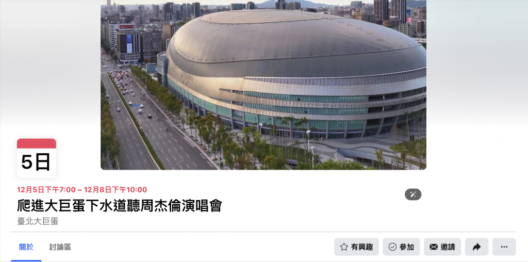Image resolution: width=528 pixels, height=262 pixels.
Task: Click the blurred area right of cover photo
Action: [477, 84]
